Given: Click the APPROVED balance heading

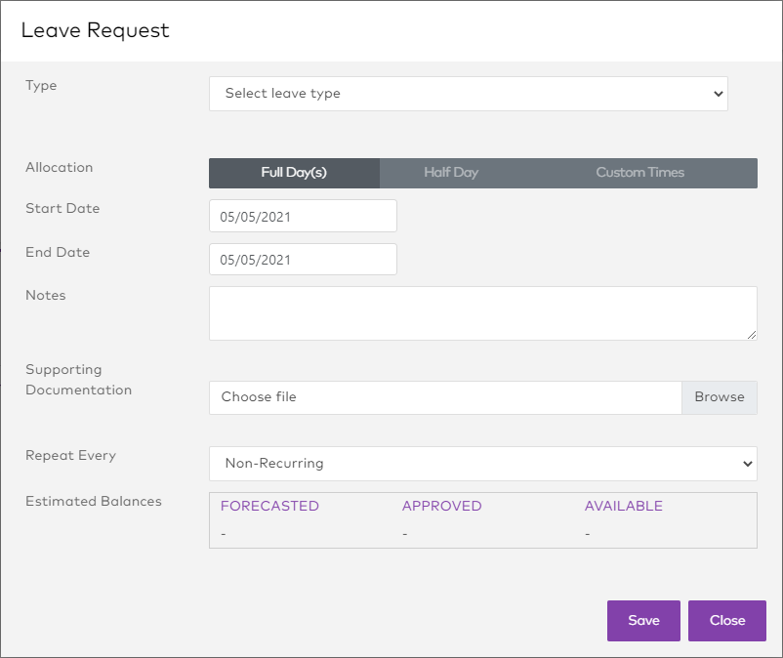Looking at the screenshot, I should click(x=441, y=506).
